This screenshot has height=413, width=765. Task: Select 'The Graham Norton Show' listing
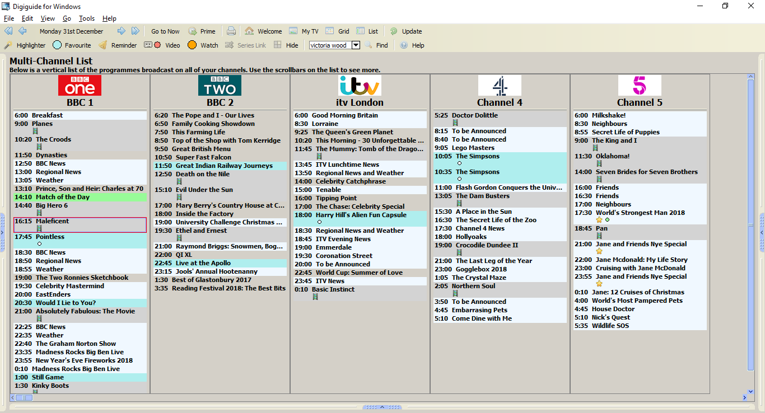80,344
